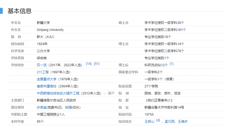The height and width of the screenshot is (133, 226).
Task: Jump to reference [51] citation
Action: pos(97,64)
